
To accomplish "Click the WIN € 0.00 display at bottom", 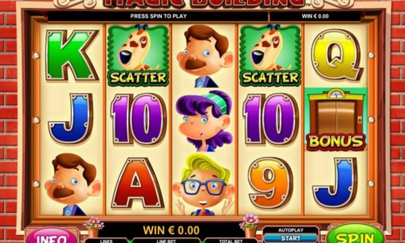I will tap(171, 230).
